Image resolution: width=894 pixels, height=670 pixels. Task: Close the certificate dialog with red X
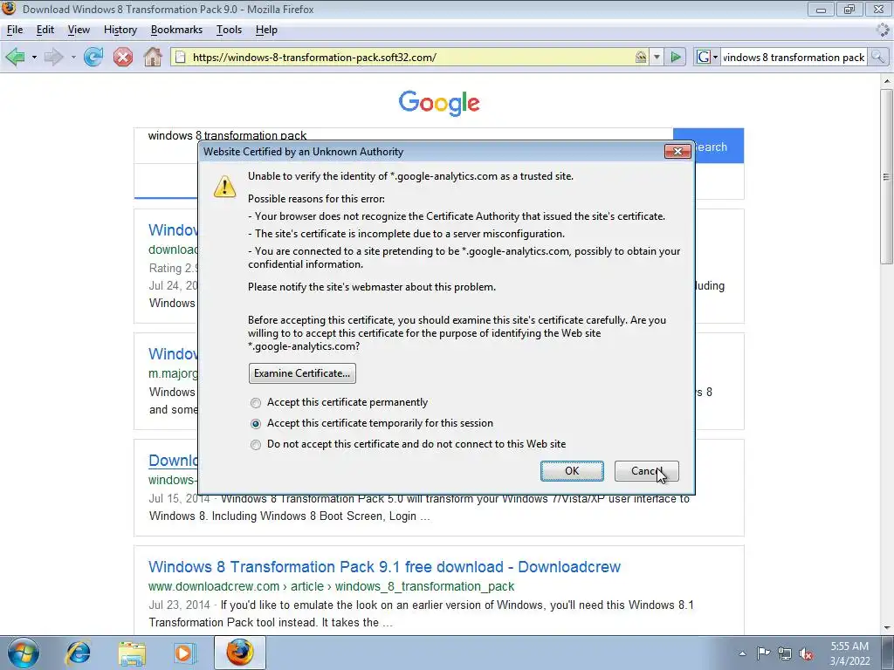coord(677,151)
